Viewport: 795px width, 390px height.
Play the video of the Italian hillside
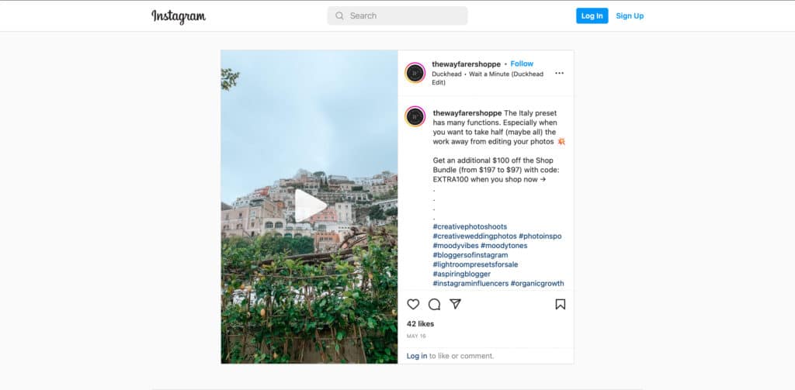click(x=310, y=206)
